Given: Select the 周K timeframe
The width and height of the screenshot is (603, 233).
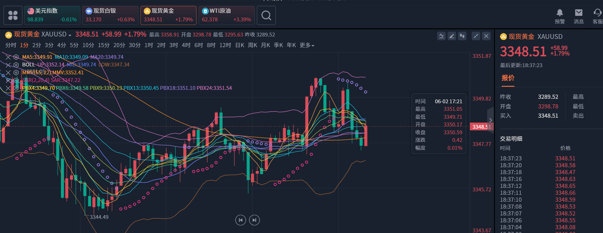Looking at the screenshot, I should click(x=253, y=45).
